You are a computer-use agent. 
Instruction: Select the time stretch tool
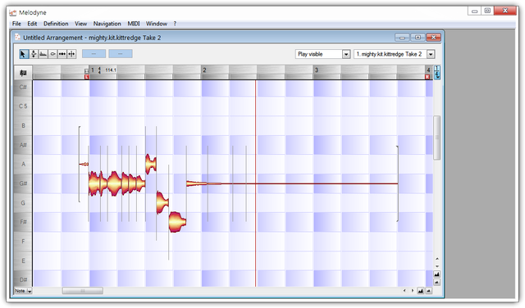62,54
